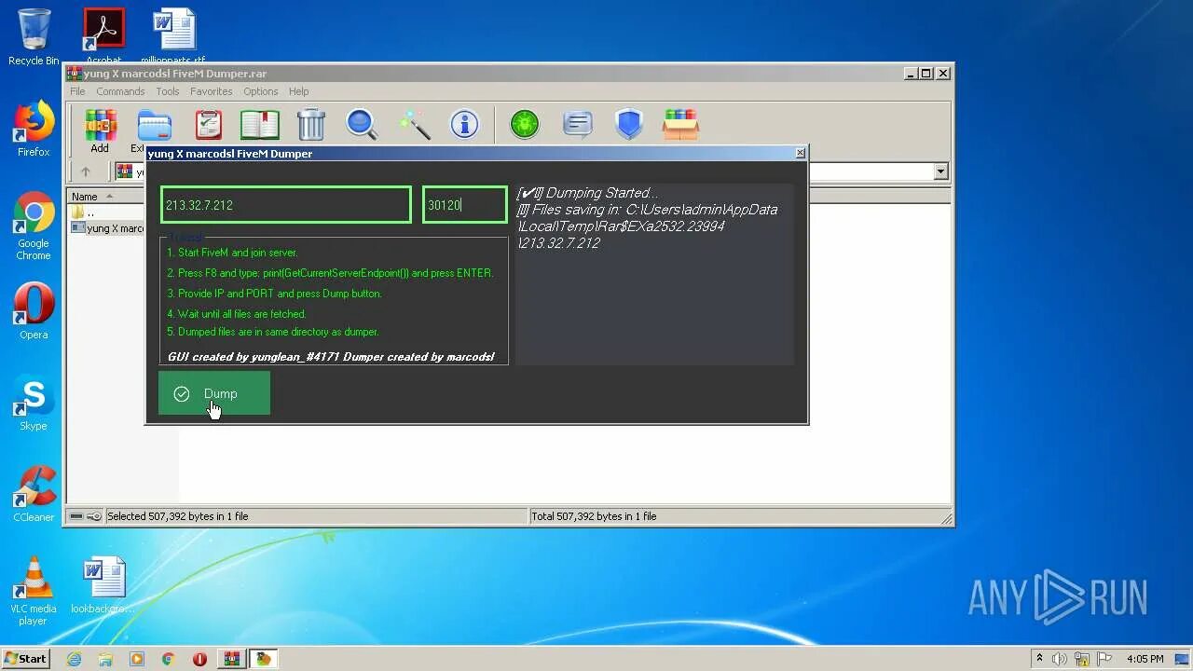The height and width of the screenshot is (671, 1193).
Task: Click the Delete trash can toolbar icon
Action: (311, 124)
